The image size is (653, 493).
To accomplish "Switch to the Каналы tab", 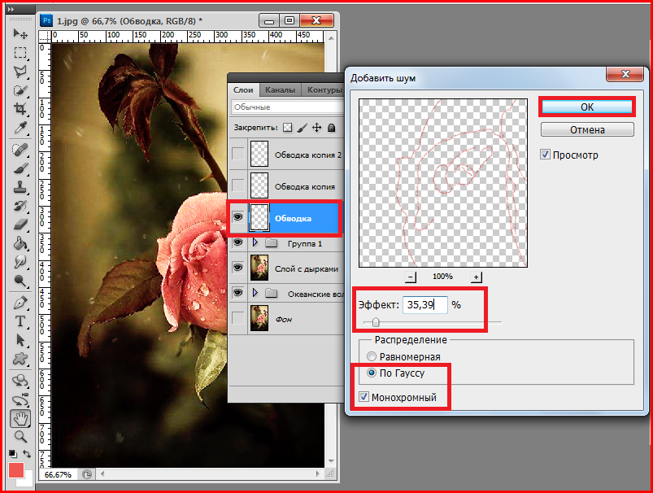I will pyautogui.click(x=280, y=90).
